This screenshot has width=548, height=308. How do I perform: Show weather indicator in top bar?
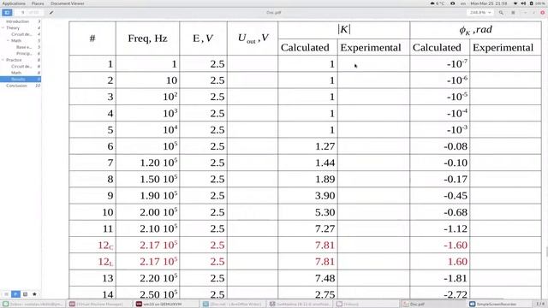(438, 3)
